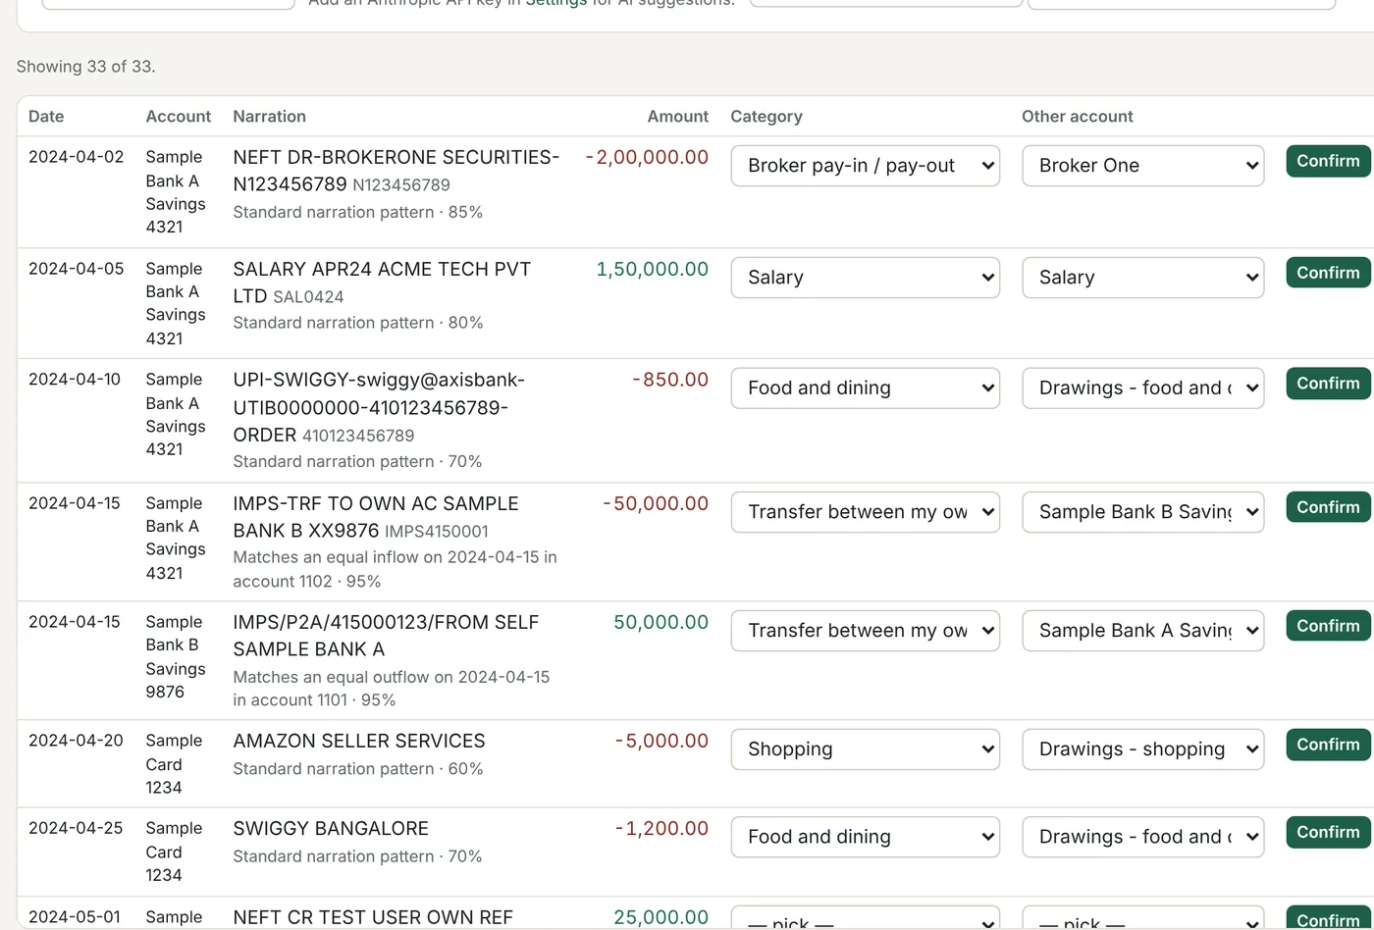Click the Account column header
The height and width of the screenshot is (930, 1374).
click(x=178, y=116)
